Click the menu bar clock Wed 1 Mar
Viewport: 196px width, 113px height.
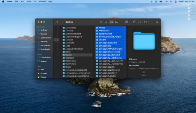(186, 1)
